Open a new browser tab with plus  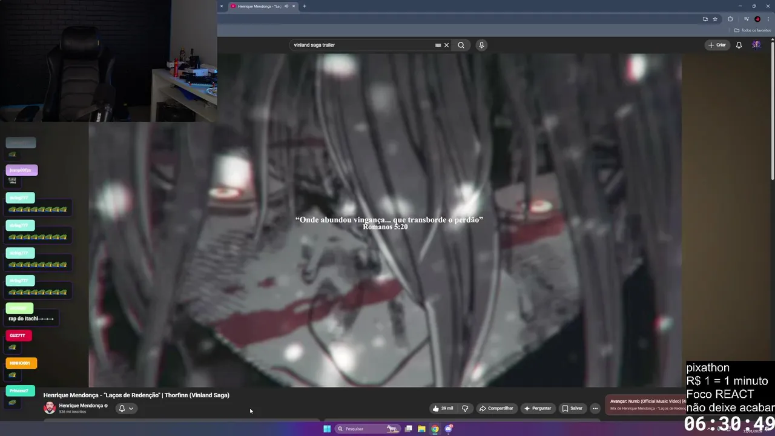(x=305, y=6)
